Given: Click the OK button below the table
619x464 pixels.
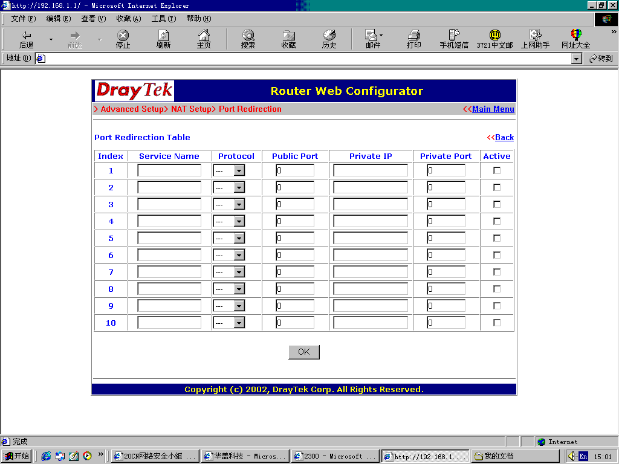Looking at the screenshot, I should 304,352.
